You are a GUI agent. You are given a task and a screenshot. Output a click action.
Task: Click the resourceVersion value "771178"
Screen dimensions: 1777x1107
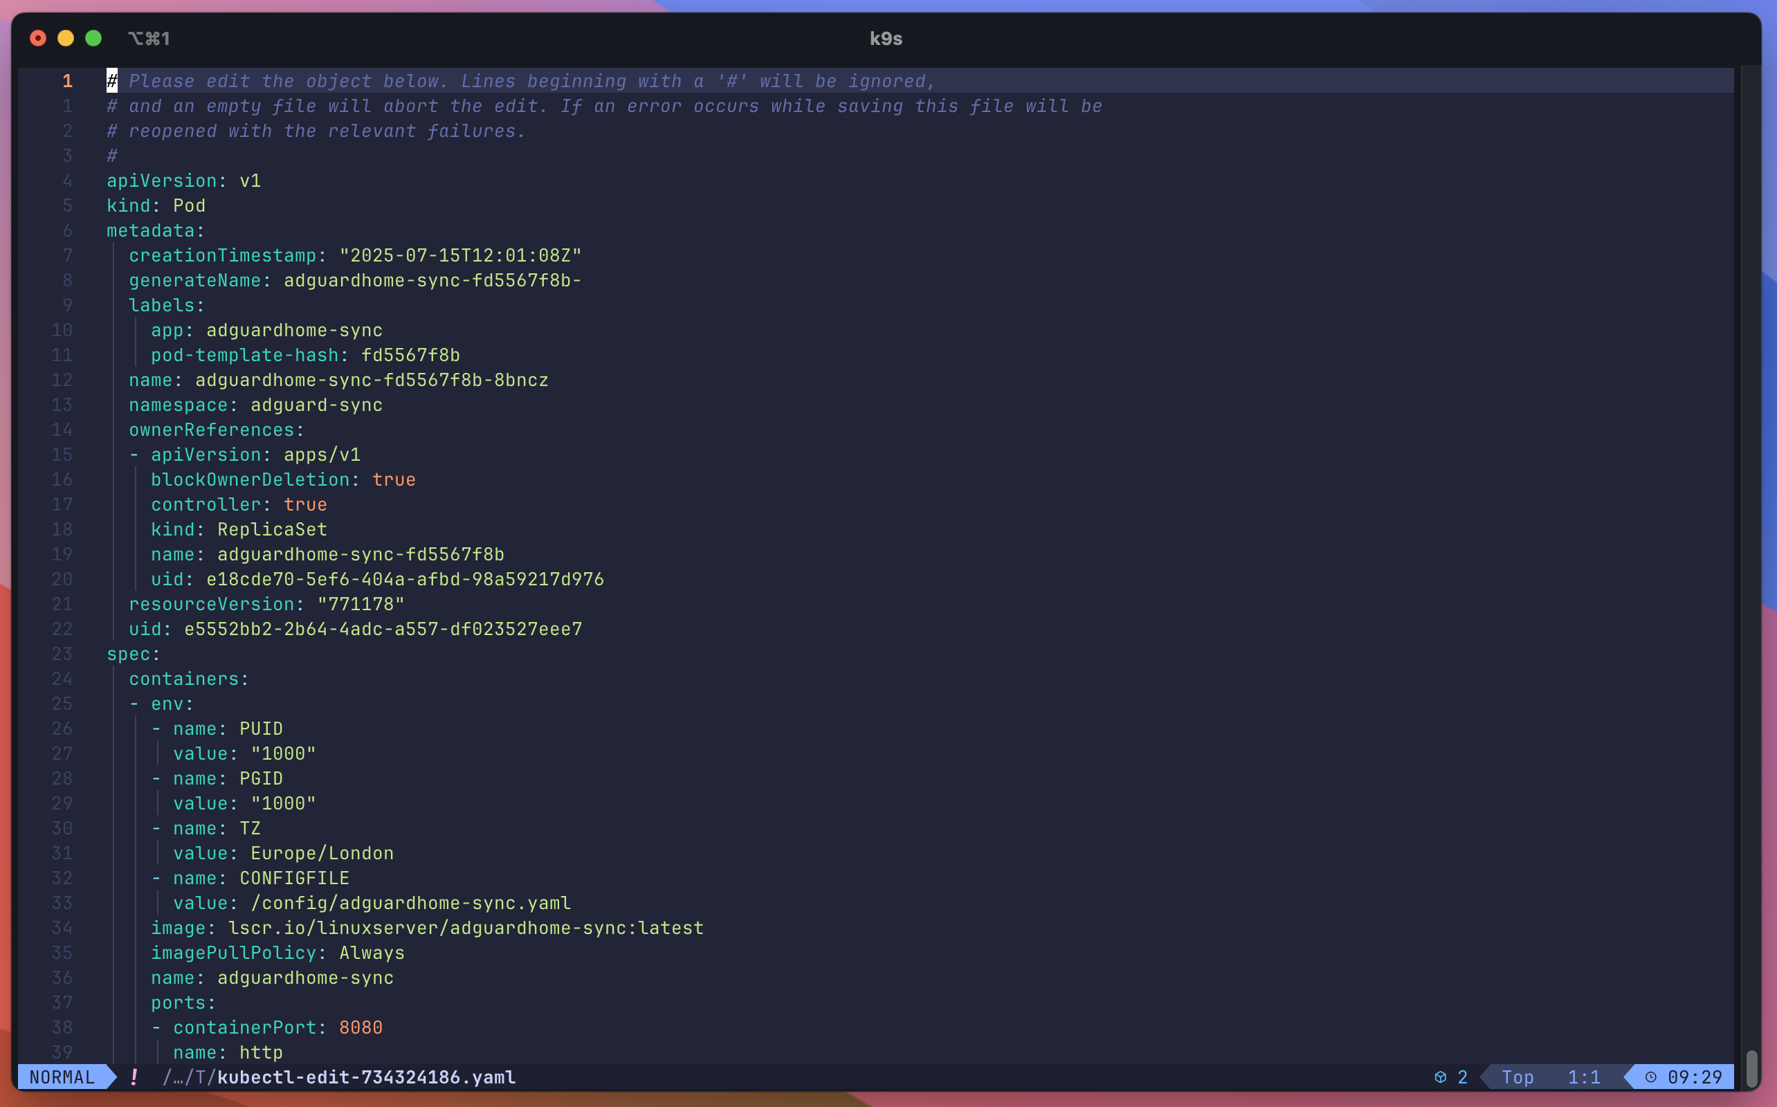(x=361, y=604)
